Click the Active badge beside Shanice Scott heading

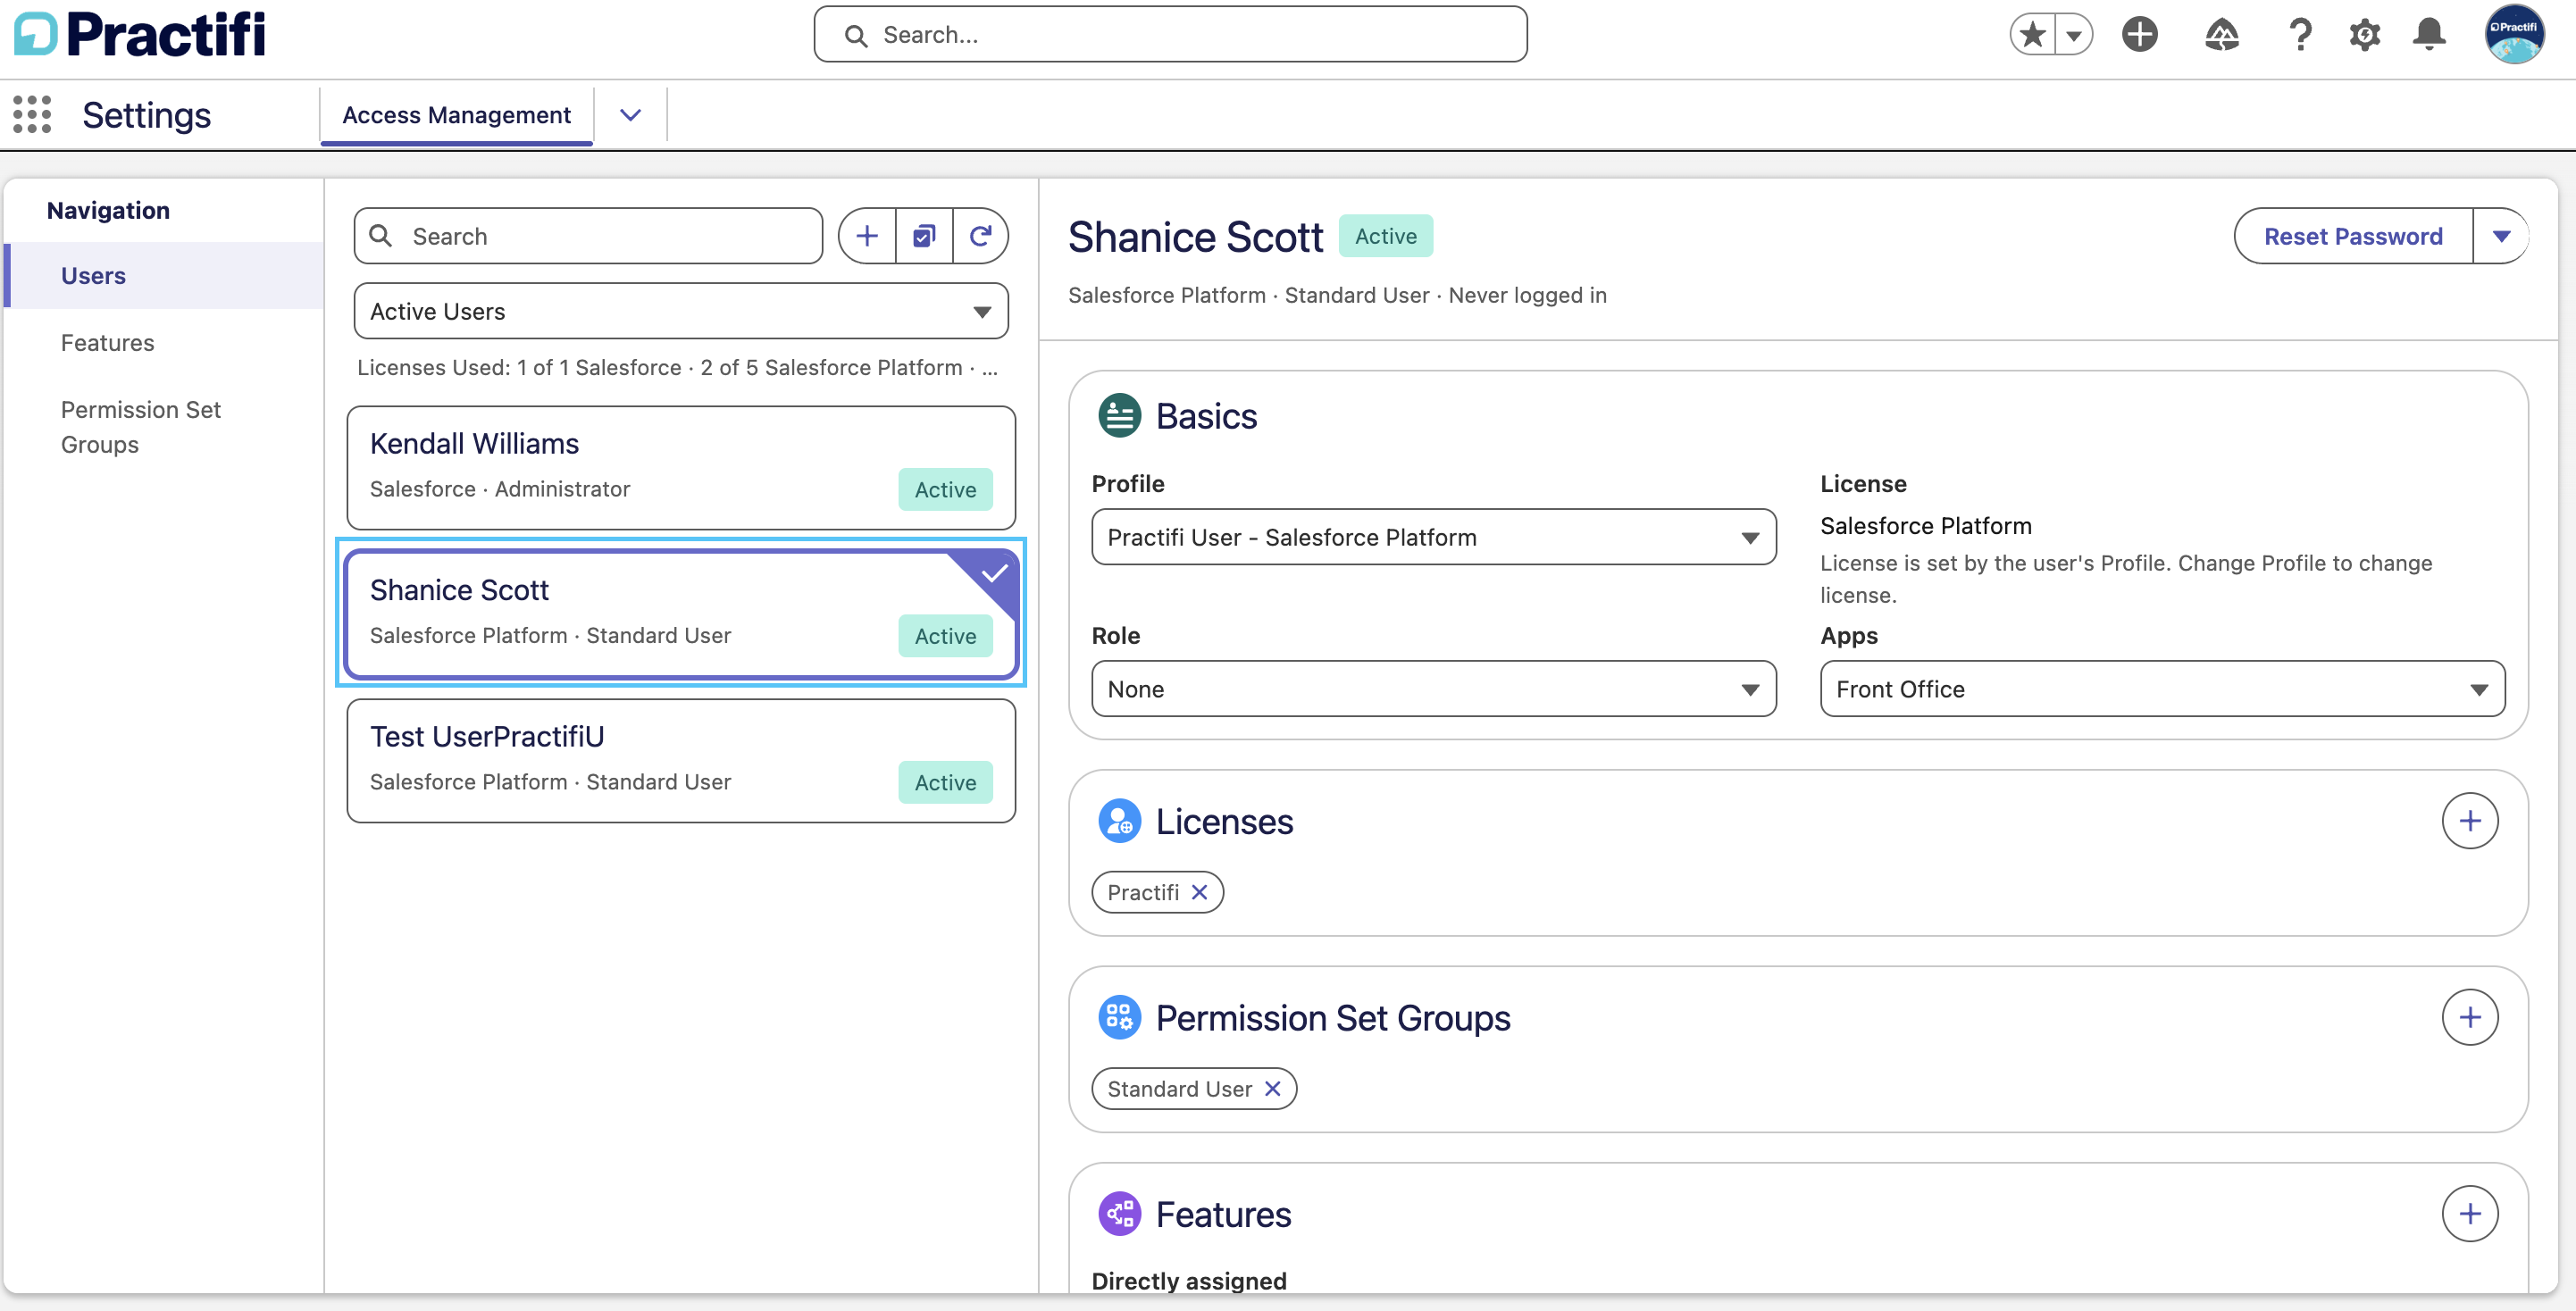(x=1385, y=236)
